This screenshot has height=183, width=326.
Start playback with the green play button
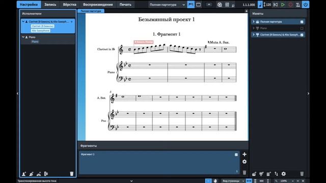click(x=283, y=5)
